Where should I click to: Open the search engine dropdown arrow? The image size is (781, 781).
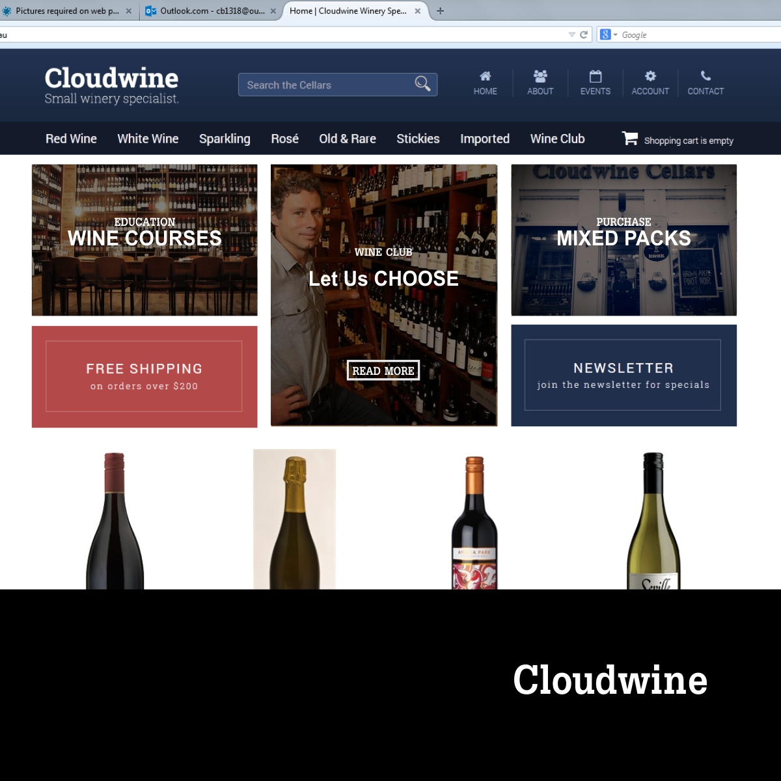[x=614, y=34]
